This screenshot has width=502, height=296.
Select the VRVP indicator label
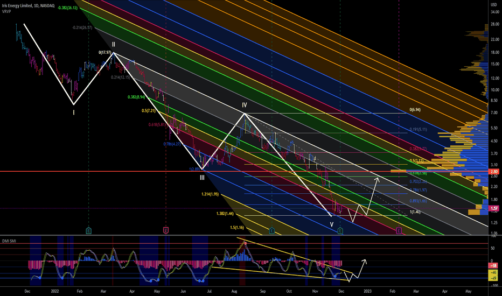[6, 11]
